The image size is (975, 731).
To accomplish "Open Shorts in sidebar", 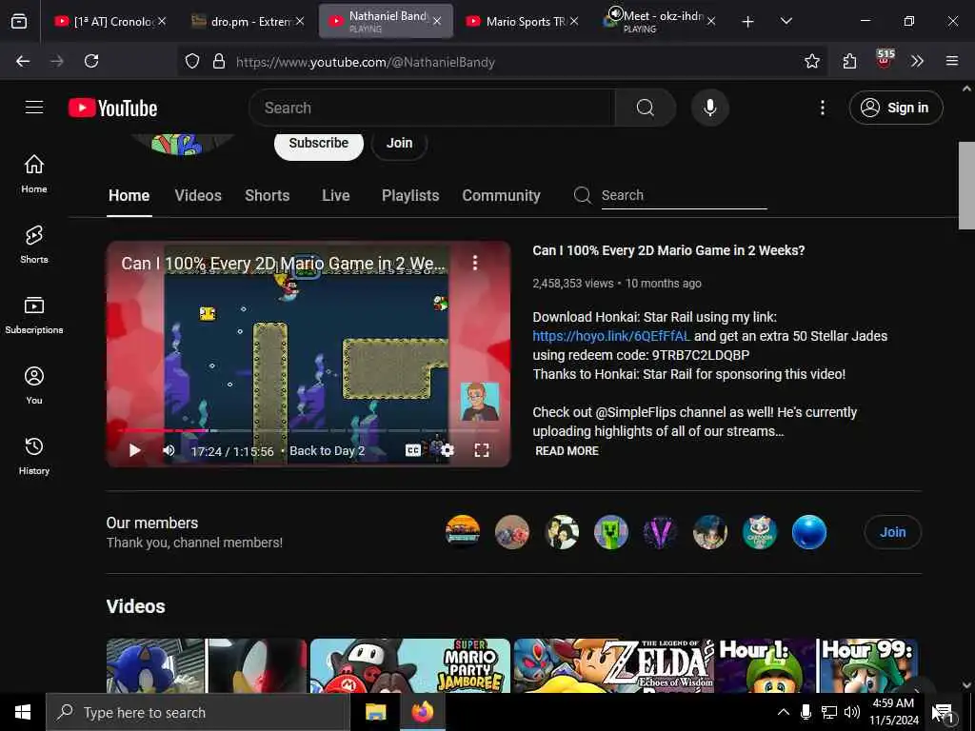I will pos(34,245).
